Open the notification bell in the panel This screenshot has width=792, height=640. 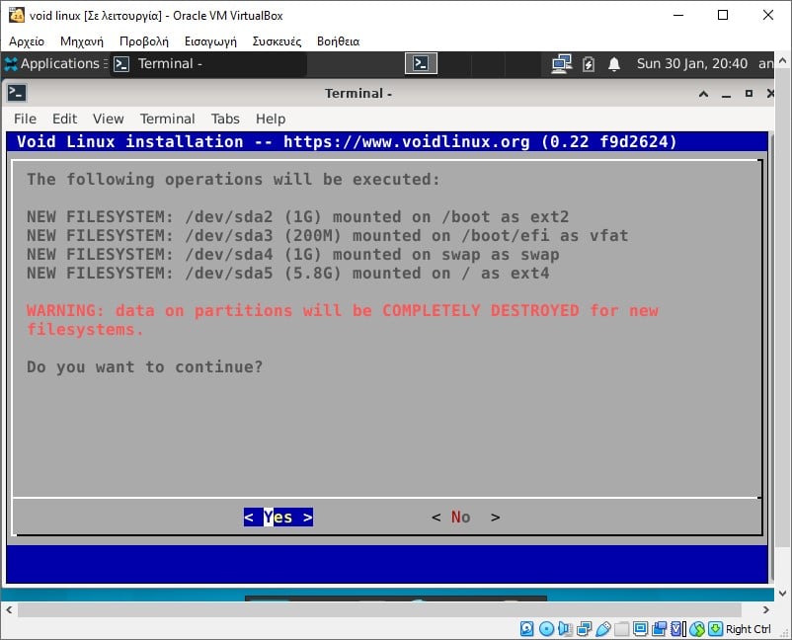(615, 63)
